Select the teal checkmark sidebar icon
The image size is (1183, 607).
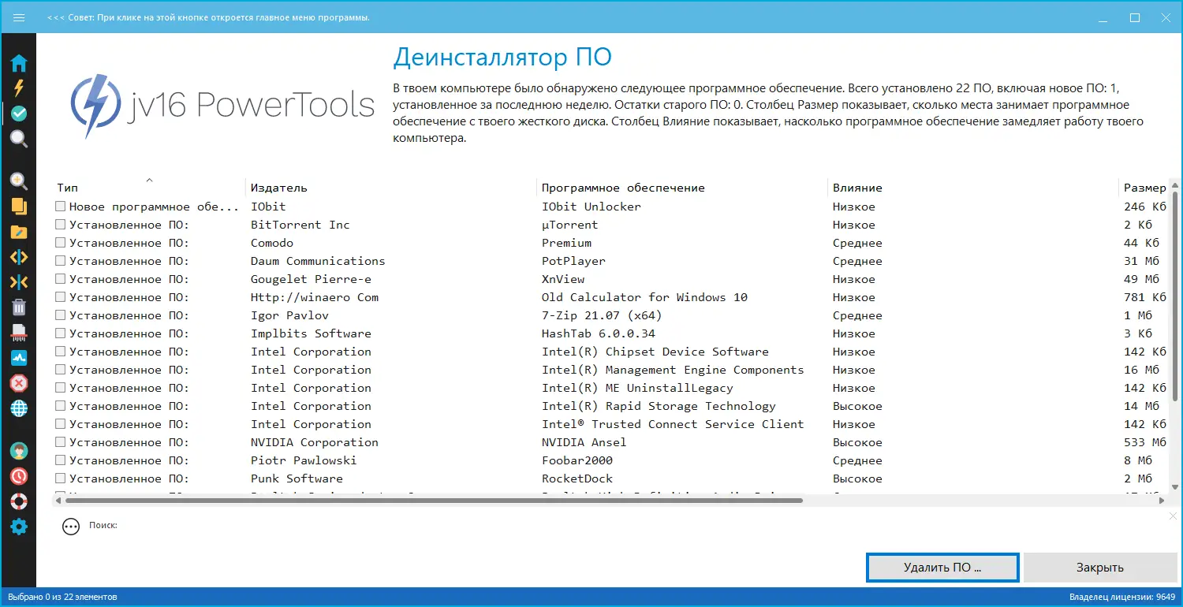[x=19, y=114]
